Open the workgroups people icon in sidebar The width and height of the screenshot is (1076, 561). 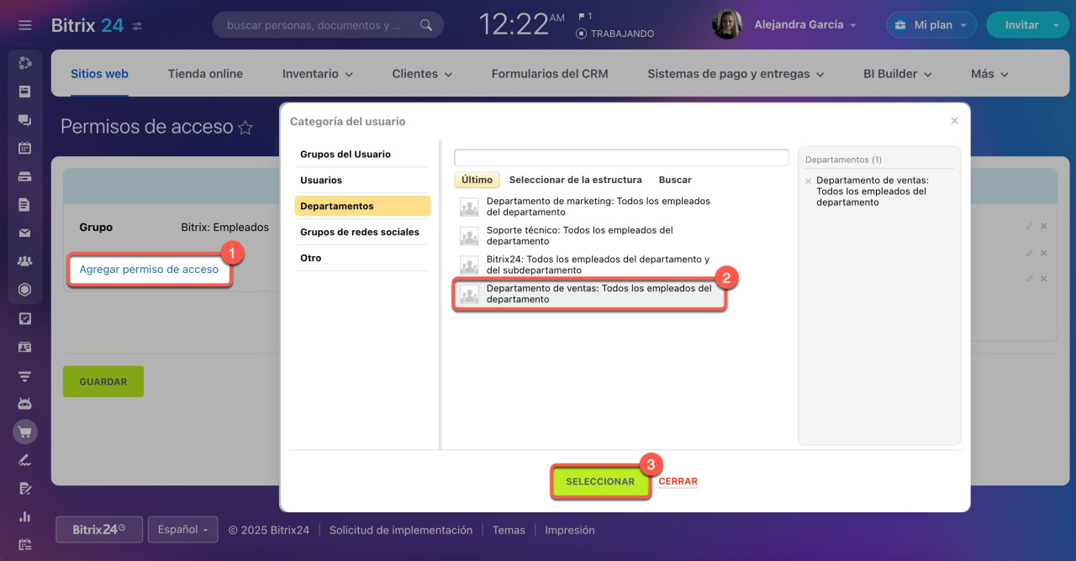(x=25, y=261)
